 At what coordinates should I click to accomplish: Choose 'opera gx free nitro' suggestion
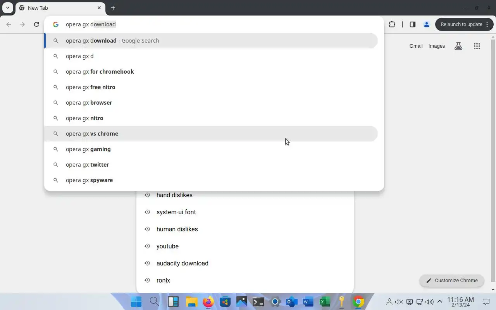tap(211, 87)
